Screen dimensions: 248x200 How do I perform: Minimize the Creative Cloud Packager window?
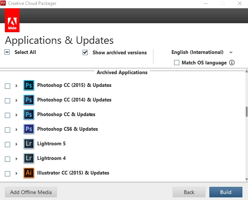pyautogui.click(x=206, y=3)
